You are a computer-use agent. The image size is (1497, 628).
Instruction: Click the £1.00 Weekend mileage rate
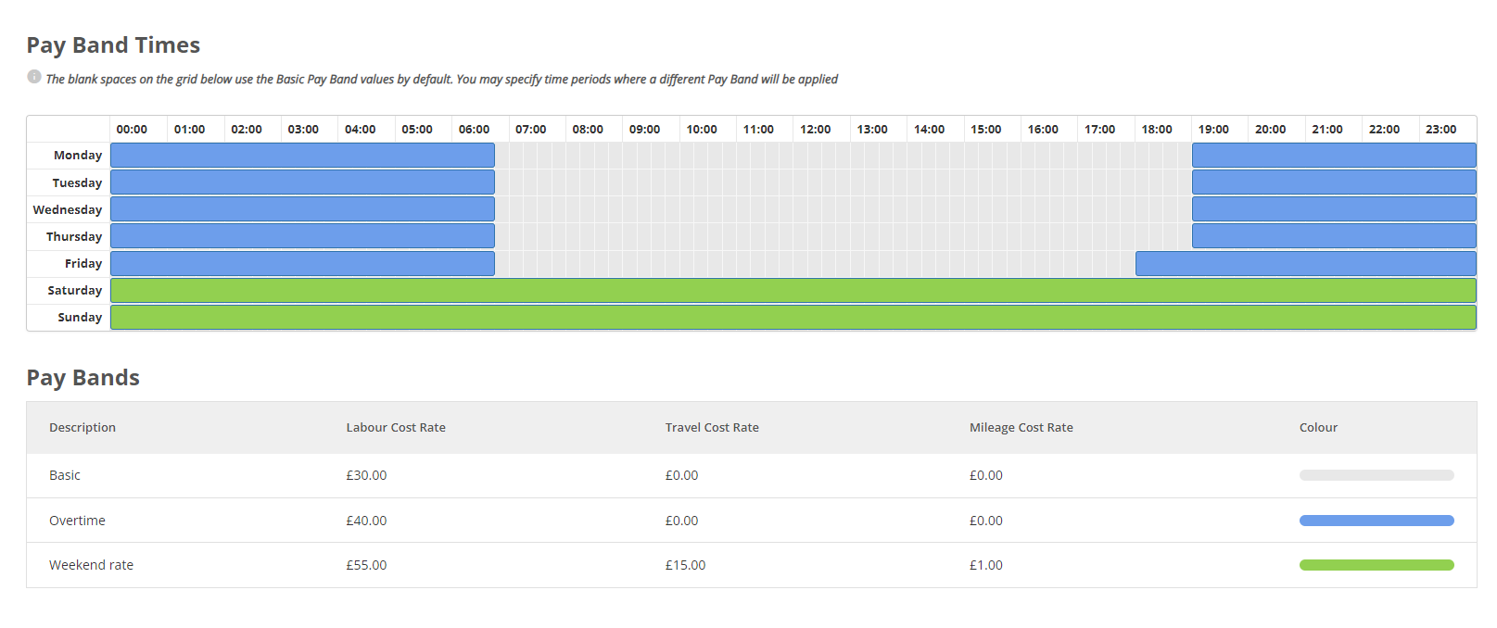986,565
